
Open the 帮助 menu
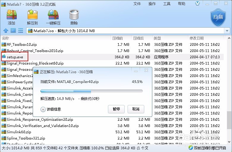181,4
